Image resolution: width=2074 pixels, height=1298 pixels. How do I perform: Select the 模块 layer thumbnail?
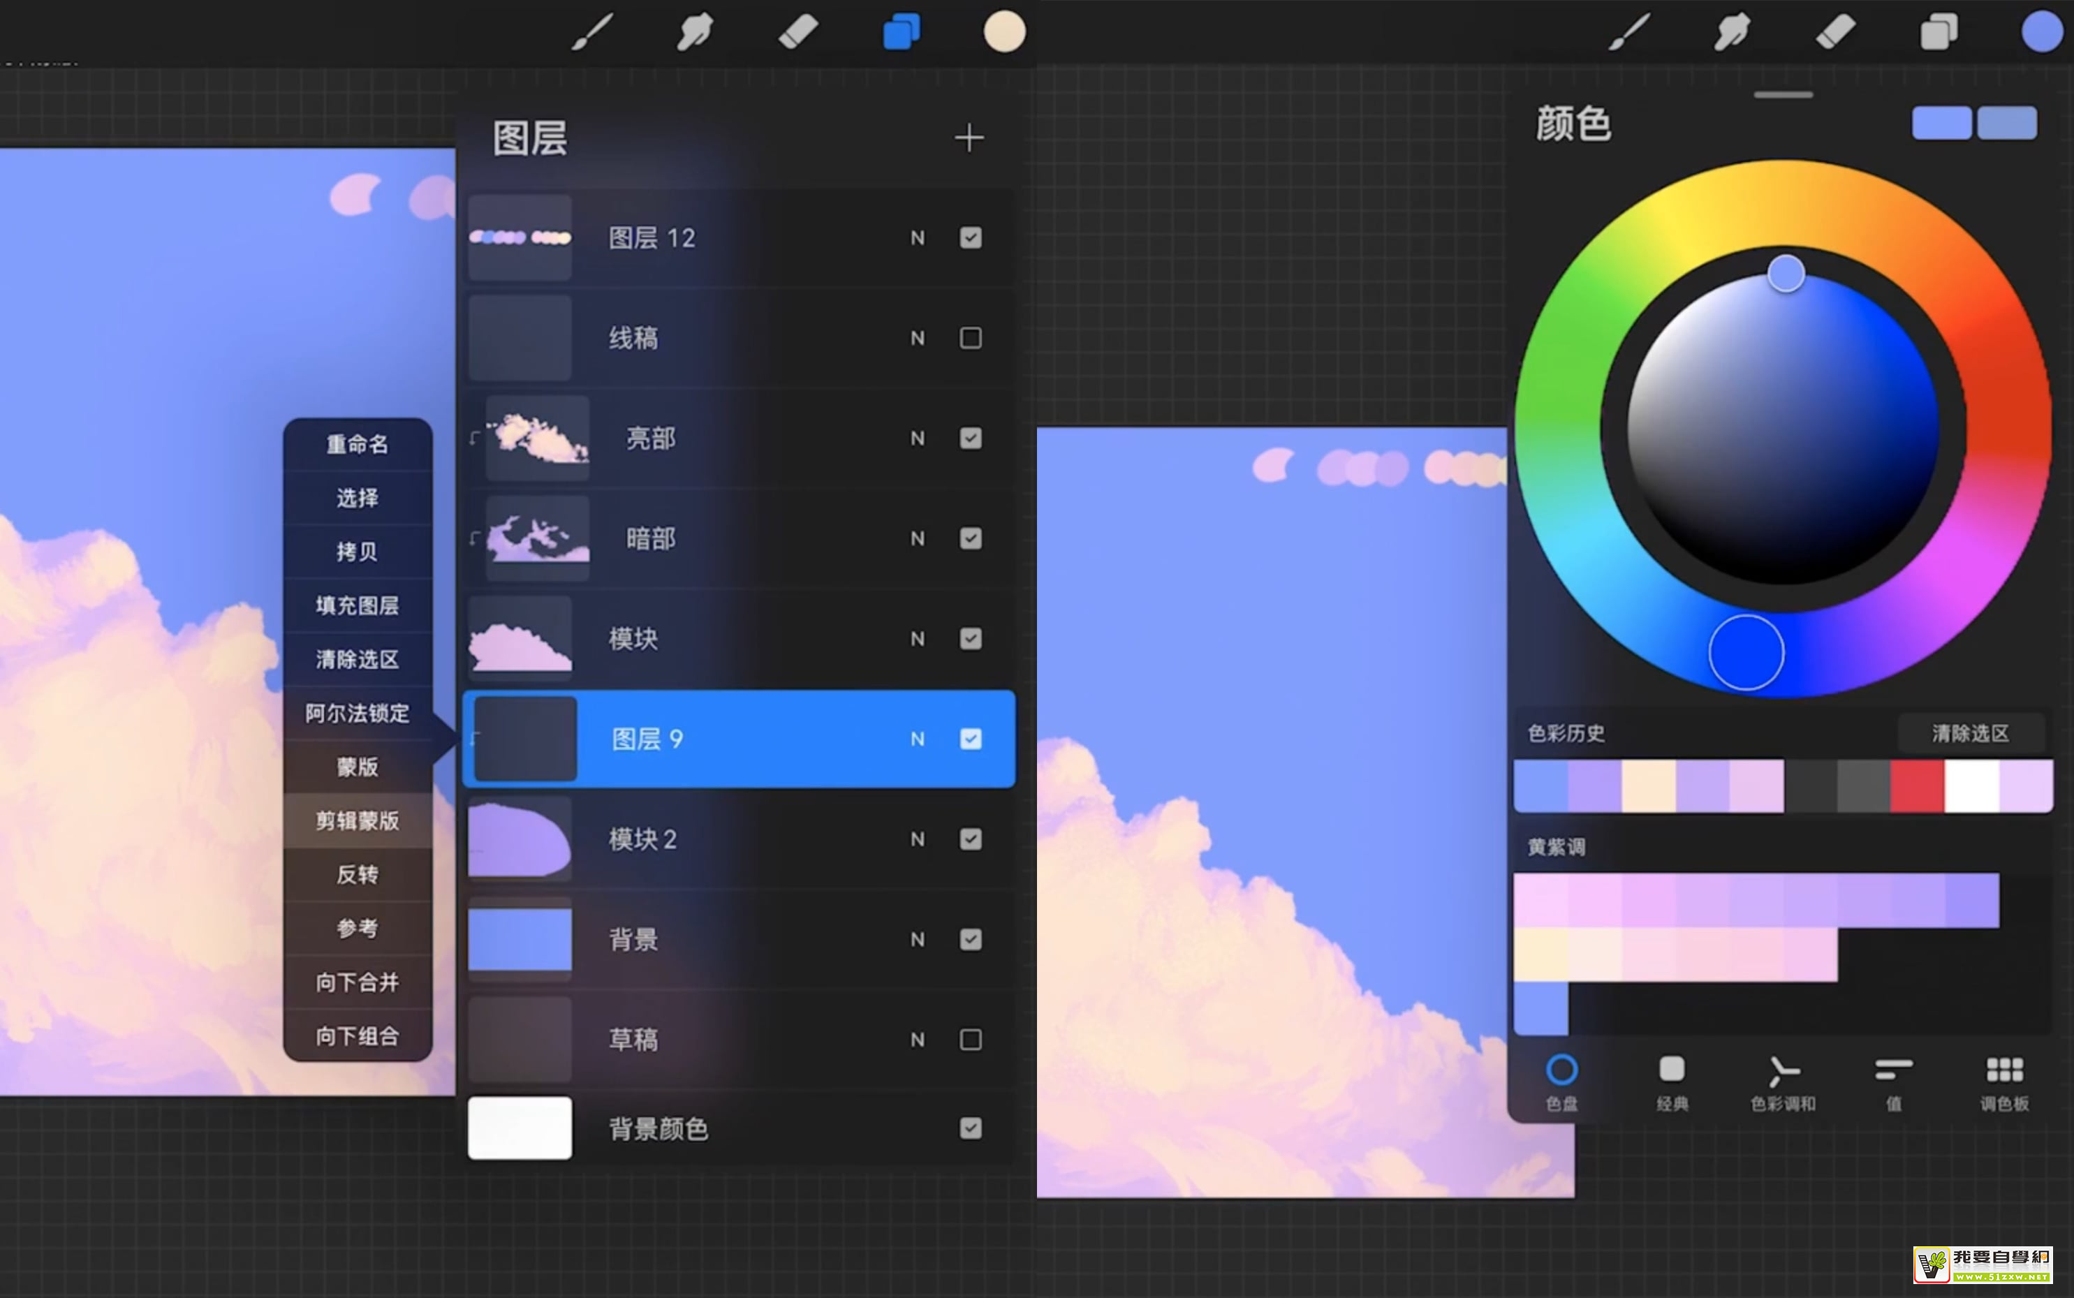[520, 639]
